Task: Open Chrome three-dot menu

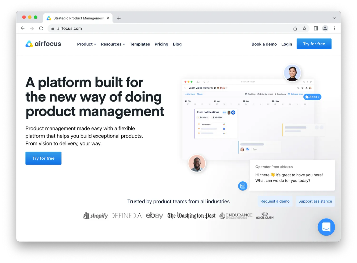Action: [x=334, y=29]
